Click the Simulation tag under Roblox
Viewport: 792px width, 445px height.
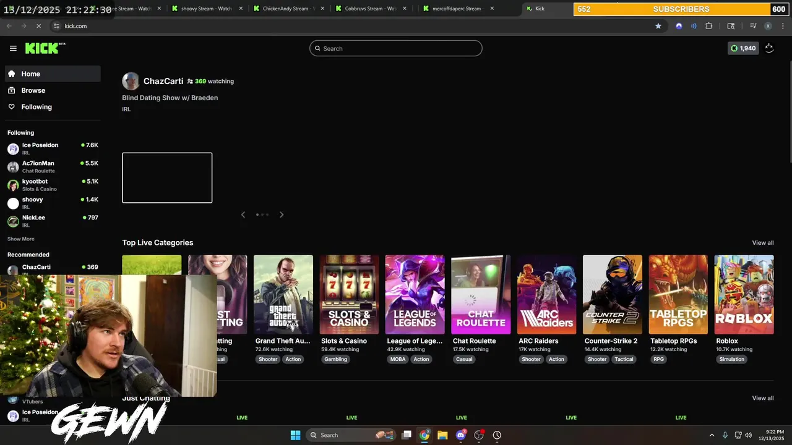point(732,359)
